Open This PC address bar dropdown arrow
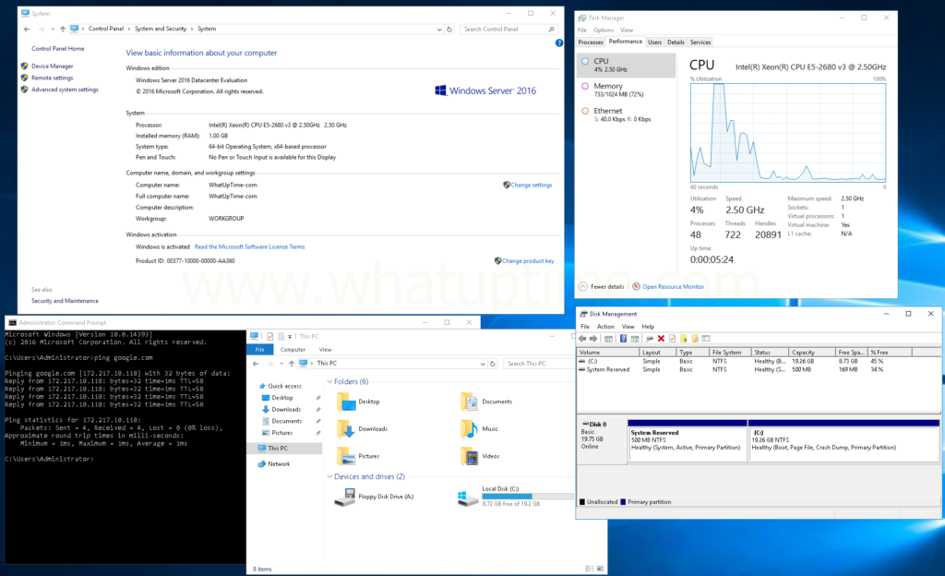The width and height of the screenshot is (945, 576). (483, 364)
